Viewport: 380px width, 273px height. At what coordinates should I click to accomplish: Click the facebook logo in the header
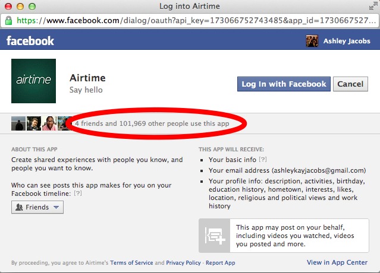30,41
